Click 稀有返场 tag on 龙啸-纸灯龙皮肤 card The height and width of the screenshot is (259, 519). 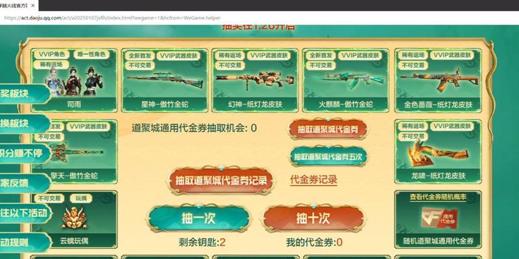(x=413, y=126)
